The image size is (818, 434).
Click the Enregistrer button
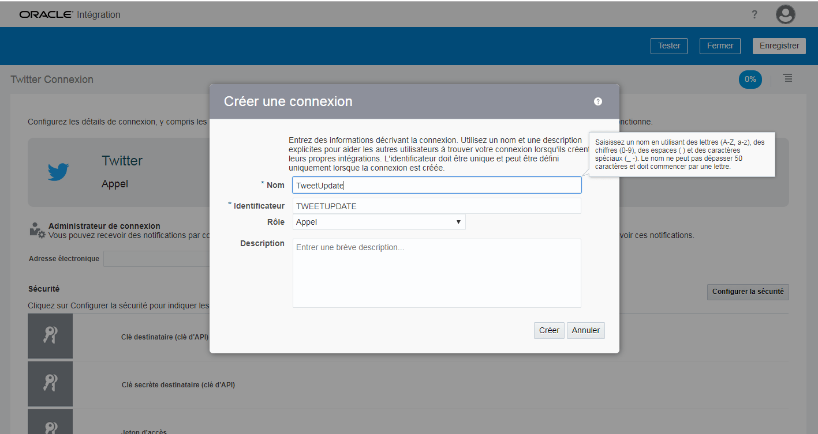point(779,46)
